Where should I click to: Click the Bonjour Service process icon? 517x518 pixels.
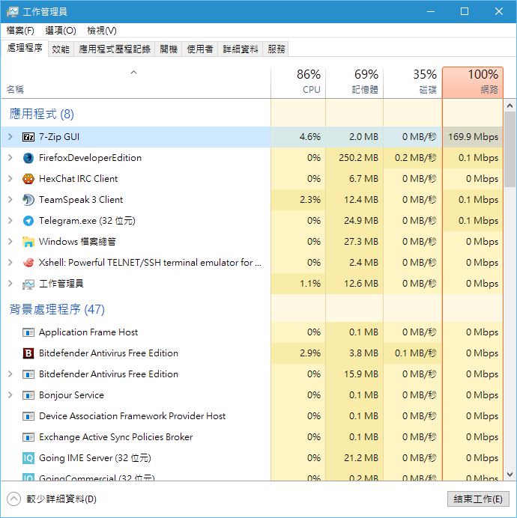[28, 395]
